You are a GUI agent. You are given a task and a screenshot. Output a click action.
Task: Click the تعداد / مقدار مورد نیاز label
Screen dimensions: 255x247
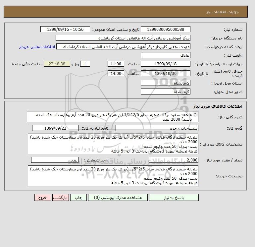[224, 160]
